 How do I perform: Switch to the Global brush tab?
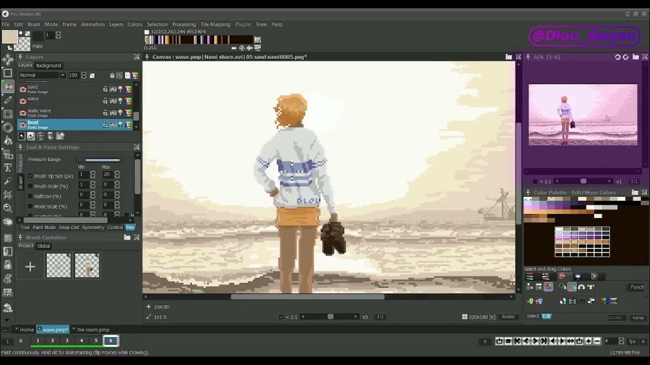coord(44,246)
